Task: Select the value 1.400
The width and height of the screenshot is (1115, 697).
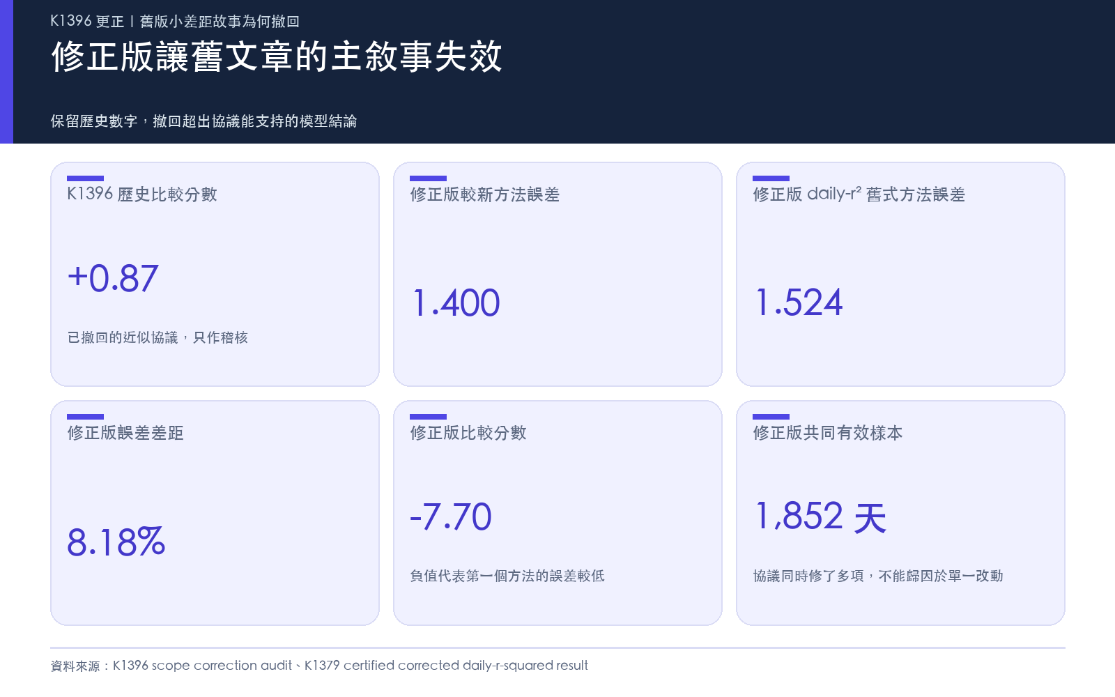Action: click(x=456, y=302)
